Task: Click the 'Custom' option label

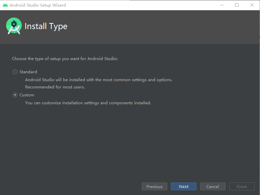Action: click(27, 95)
